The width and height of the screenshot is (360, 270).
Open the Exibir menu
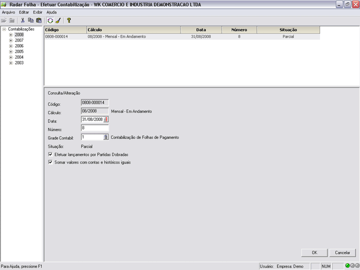(x=38, y=12)
